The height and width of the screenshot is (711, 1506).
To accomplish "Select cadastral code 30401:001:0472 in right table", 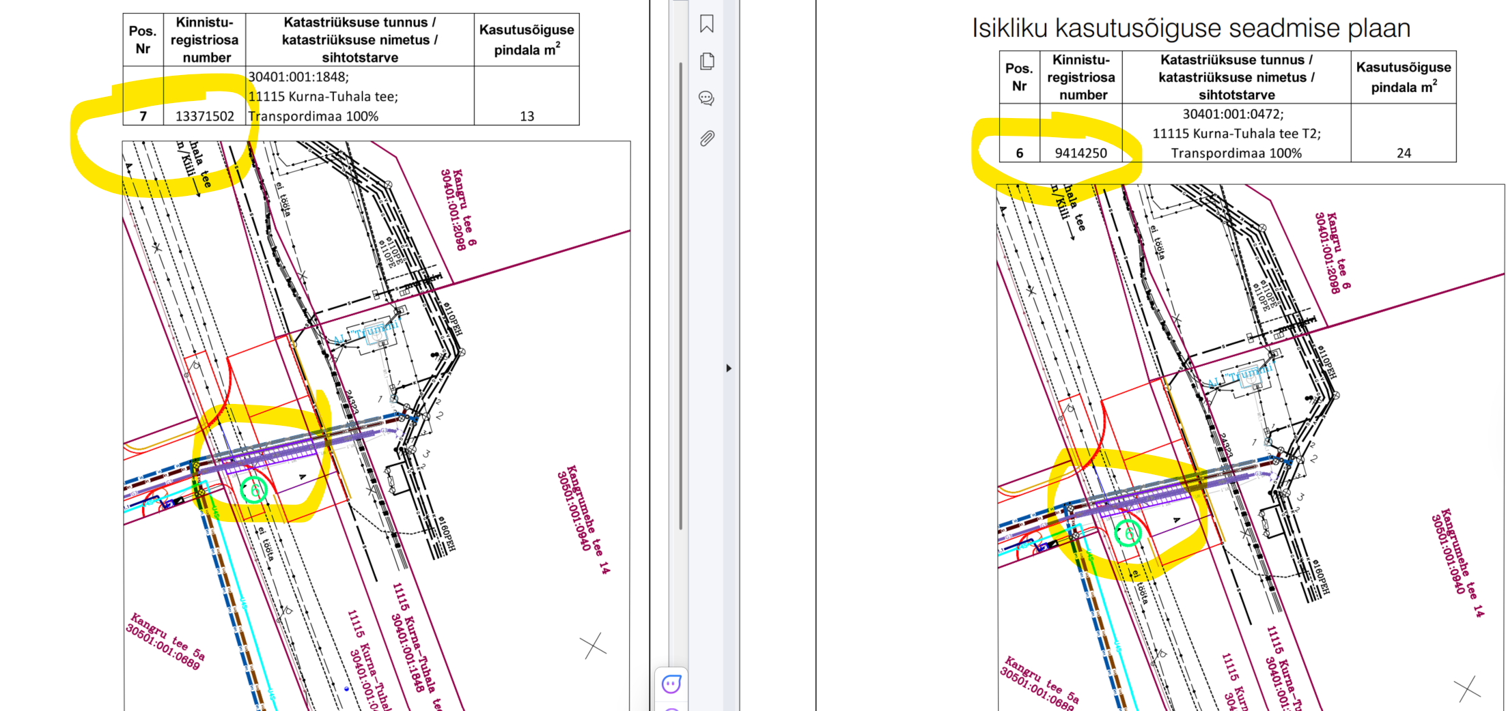I will (x=1233, y=114).
